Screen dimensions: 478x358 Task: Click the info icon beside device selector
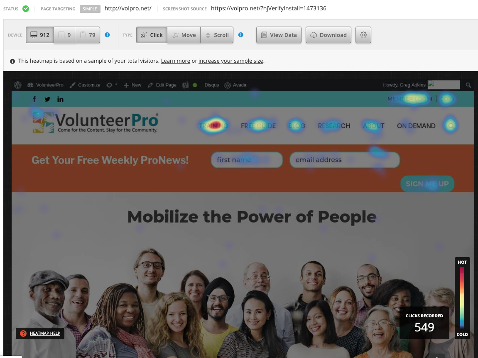(107, 35)
